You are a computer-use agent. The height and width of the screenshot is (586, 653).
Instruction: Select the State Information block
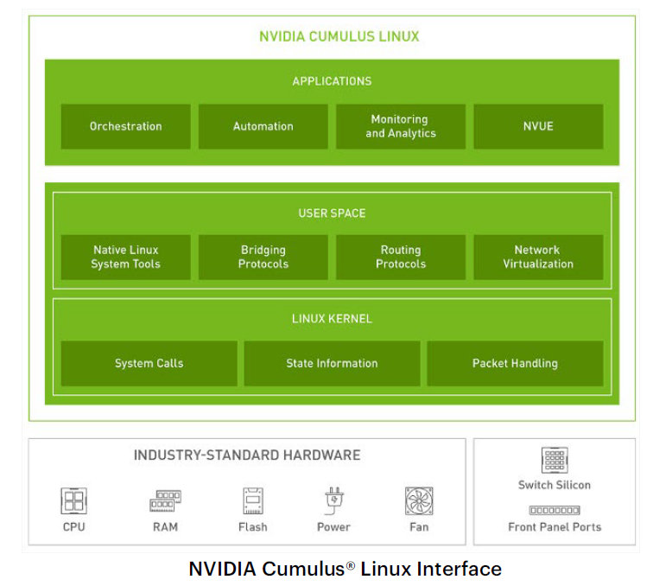pyautogui.click(x=332, y=363)
